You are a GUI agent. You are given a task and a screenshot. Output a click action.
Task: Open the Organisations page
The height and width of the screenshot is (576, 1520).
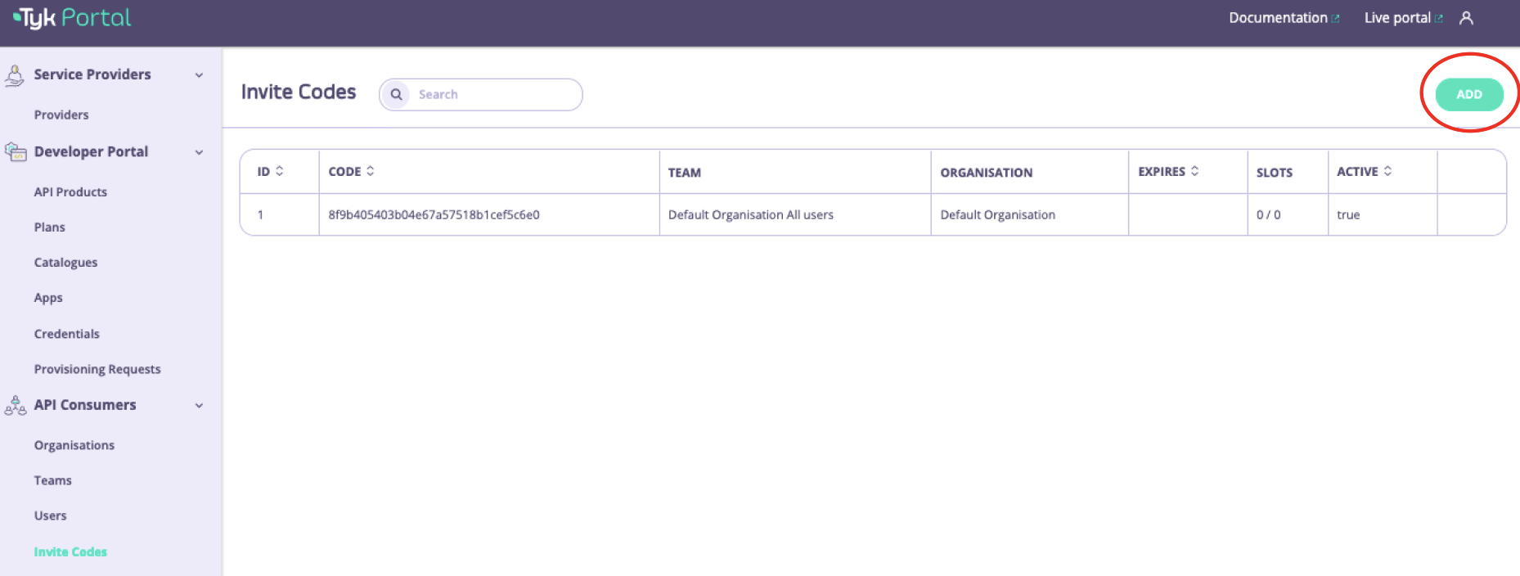74,445
